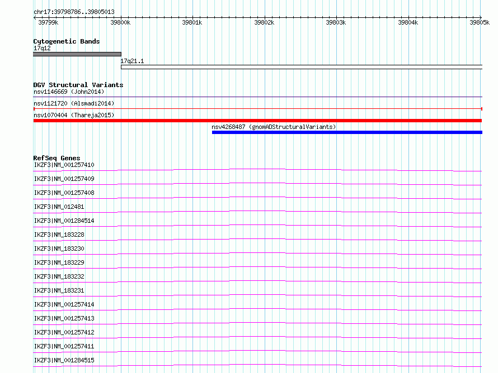This screenshot has width=498, height=373.
Task: Open transcript IKZF3|NM_183231
Action: click(59, 290)
